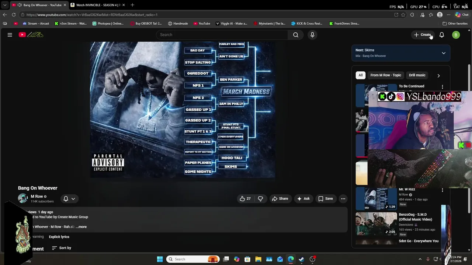
Task: Open M Row channel avatar
Action: pos(23,198)
